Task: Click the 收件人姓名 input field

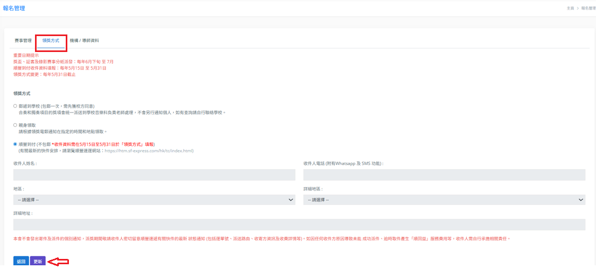Action: [154, 175]
